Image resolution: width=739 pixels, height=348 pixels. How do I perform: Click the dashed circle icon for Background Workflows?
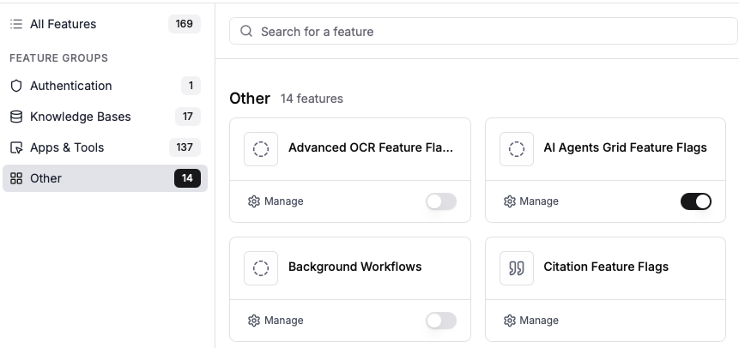coord(261,267)
